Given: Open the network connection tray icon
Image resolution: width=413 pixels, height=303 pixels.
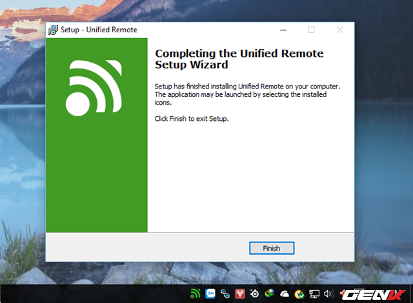Looking at the screenshot, I should [314, 294].
